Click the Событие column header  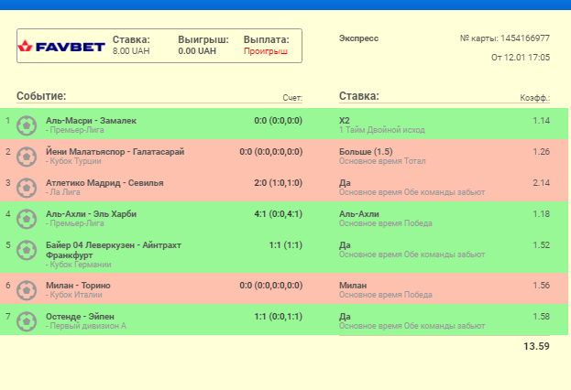(41, 96)
